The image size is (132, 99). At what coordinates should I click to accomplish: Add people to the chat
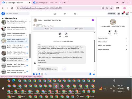pos(60,34)
